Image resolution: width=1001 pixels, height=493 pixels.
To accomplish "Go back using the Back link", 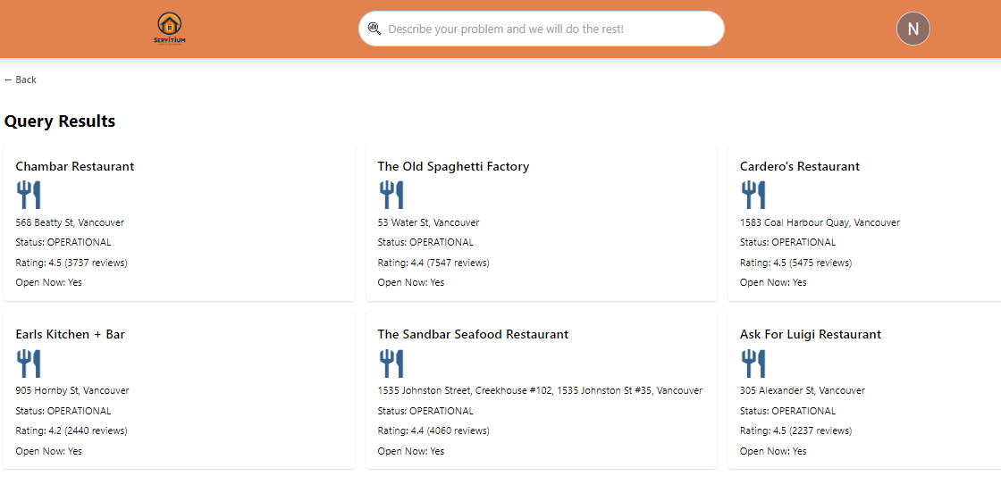I will 21,79.
